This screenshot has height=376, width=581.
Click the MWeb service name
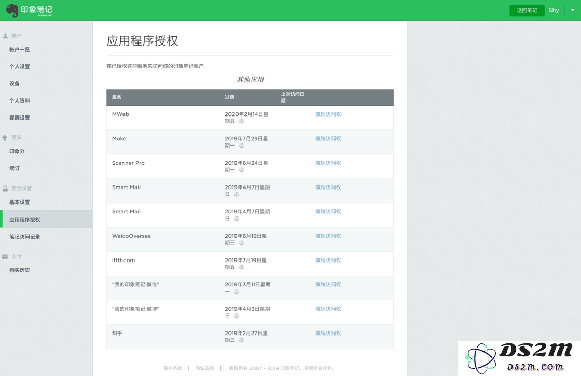[x=120, y=114]
